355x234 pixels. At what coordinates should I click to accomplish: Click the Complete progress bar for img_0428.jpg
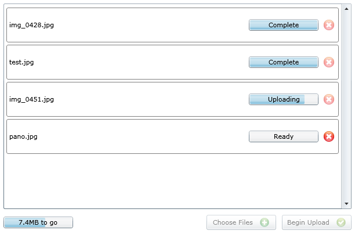pyautogui.click(x=284, y=25)
